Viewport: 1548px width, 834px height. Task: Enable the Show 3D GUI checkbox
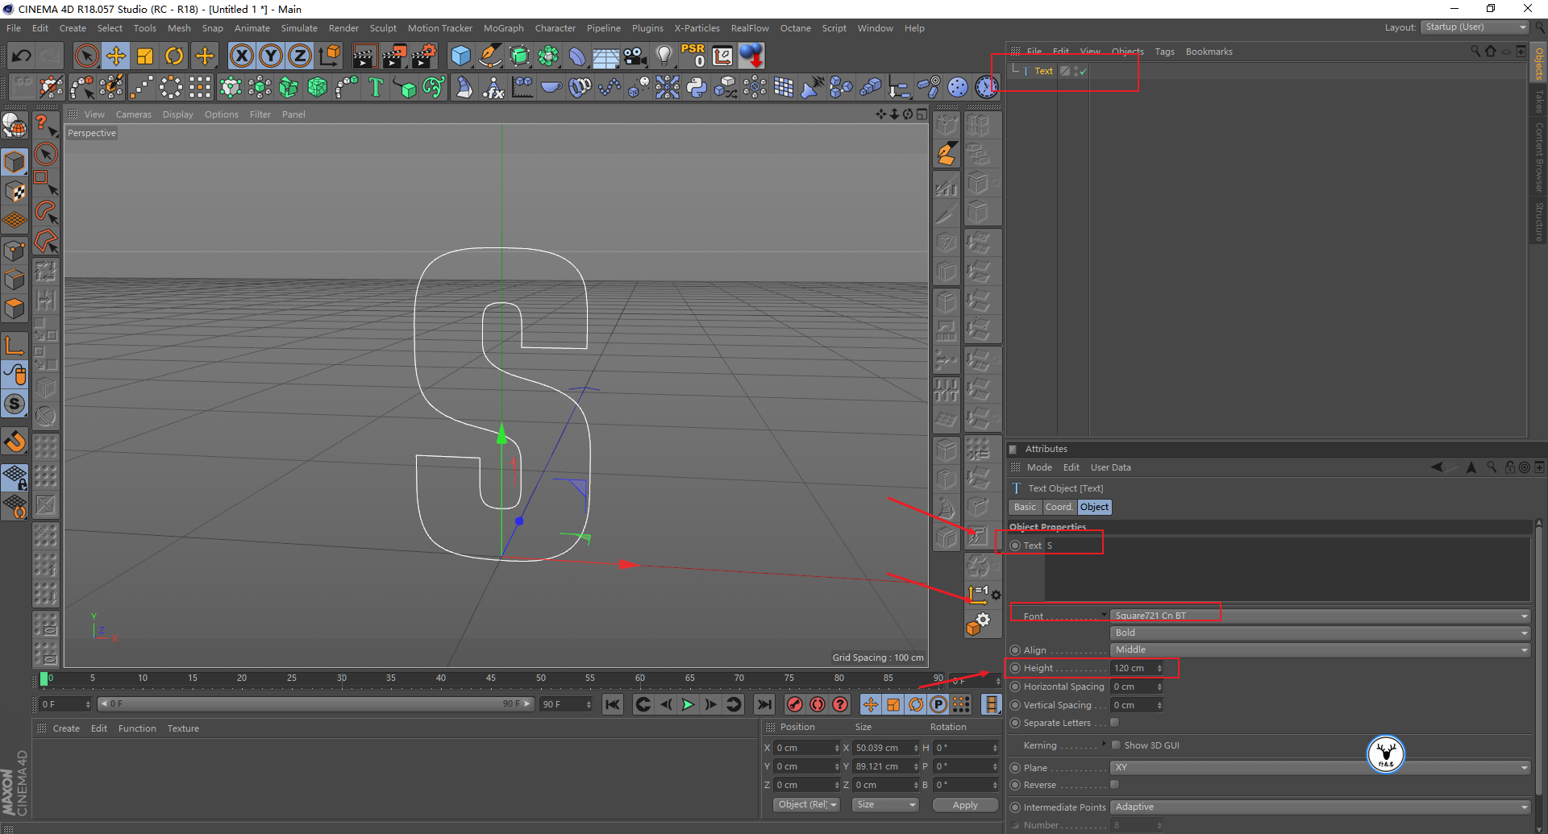[x=1117, y=745]
